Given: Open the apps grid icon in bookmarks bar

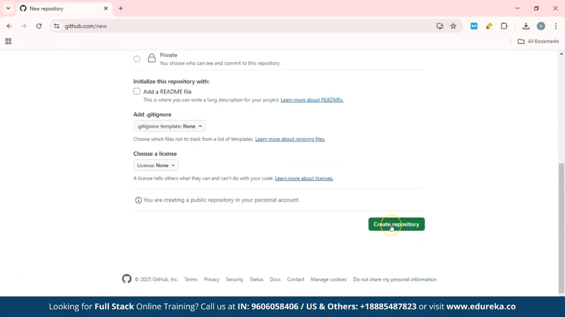Looking at the screenshot, I should 8,41.
